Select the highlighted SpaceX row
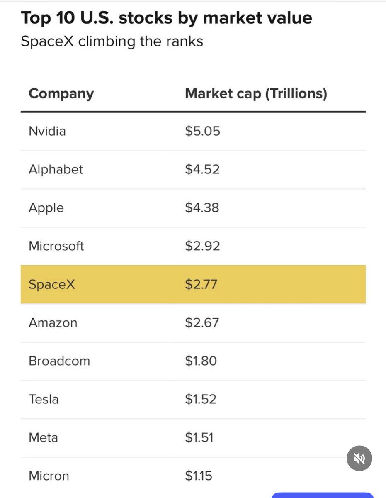 point(193,284)
